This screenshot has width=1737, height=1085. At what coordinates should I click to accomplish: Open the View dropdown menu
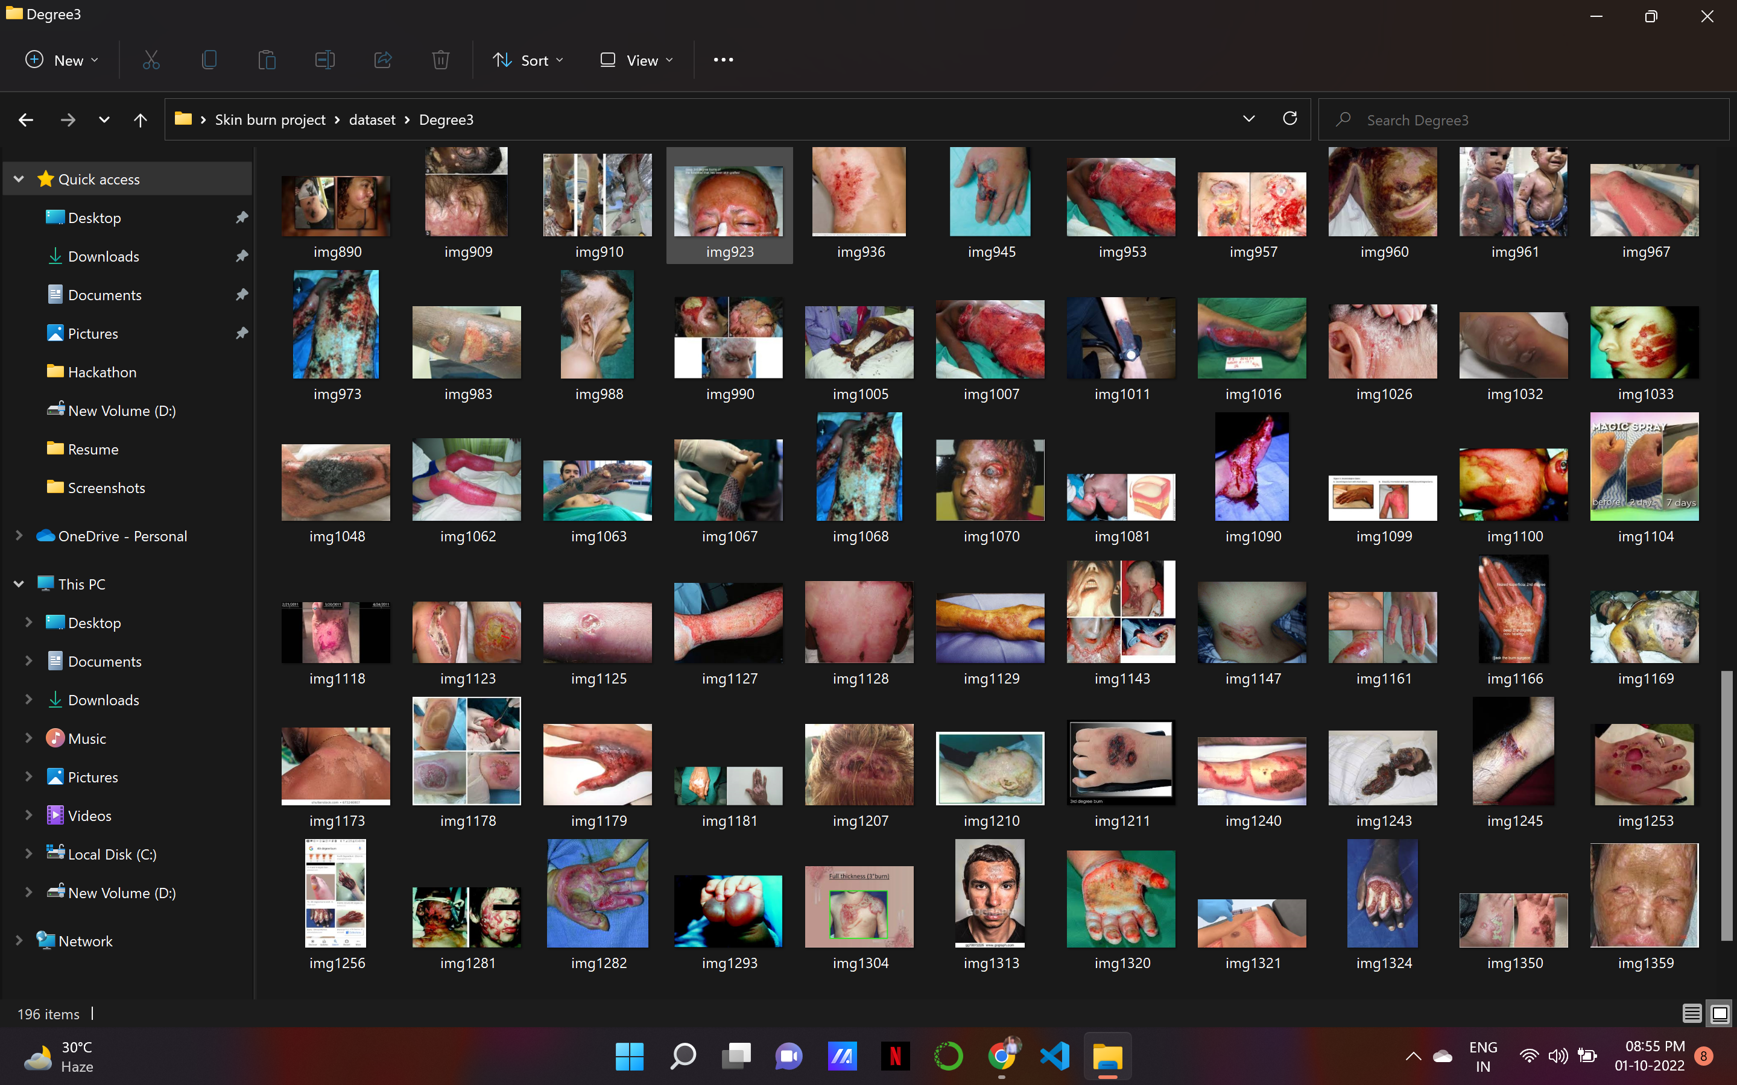point(637,60)
